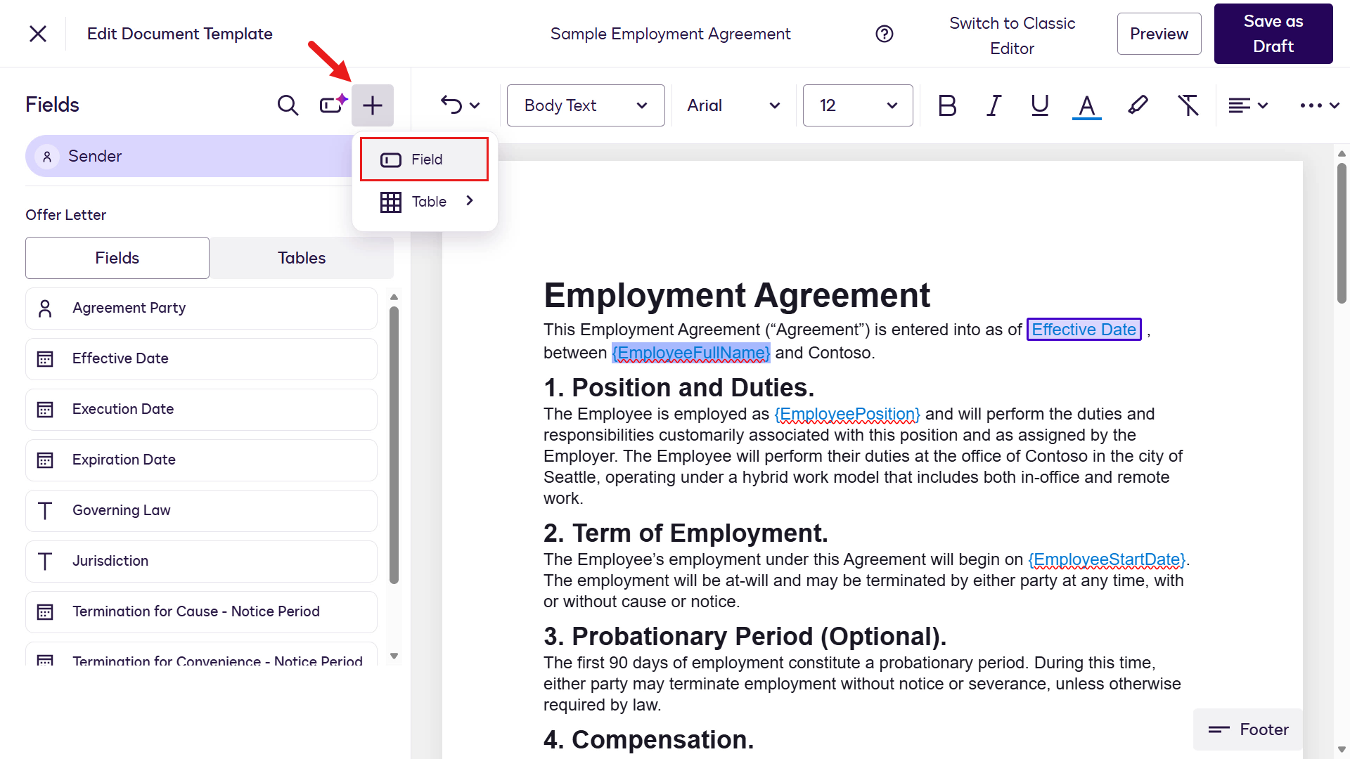Viewport: 1350px width, 759px height.
Task: Open the text alignment dropdown
Action: (x=1248, y=105)
